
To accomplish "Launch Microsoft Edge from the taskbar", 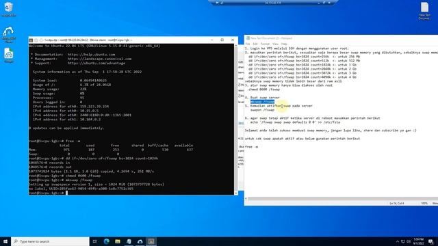I will pyautogui.click(x=107, y=241).
